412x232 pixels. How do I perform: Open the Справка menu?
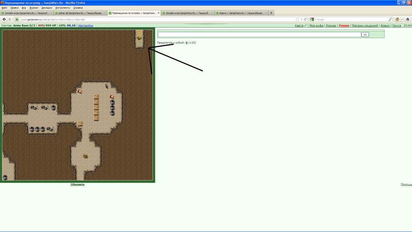click(x=78, y=8)
